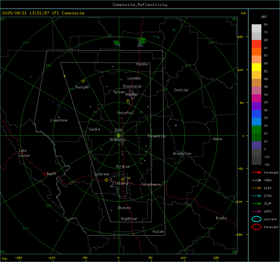Click the red 60 dBZ color swatch
Screen dimensions: 280x262
(x=256, y=44)
